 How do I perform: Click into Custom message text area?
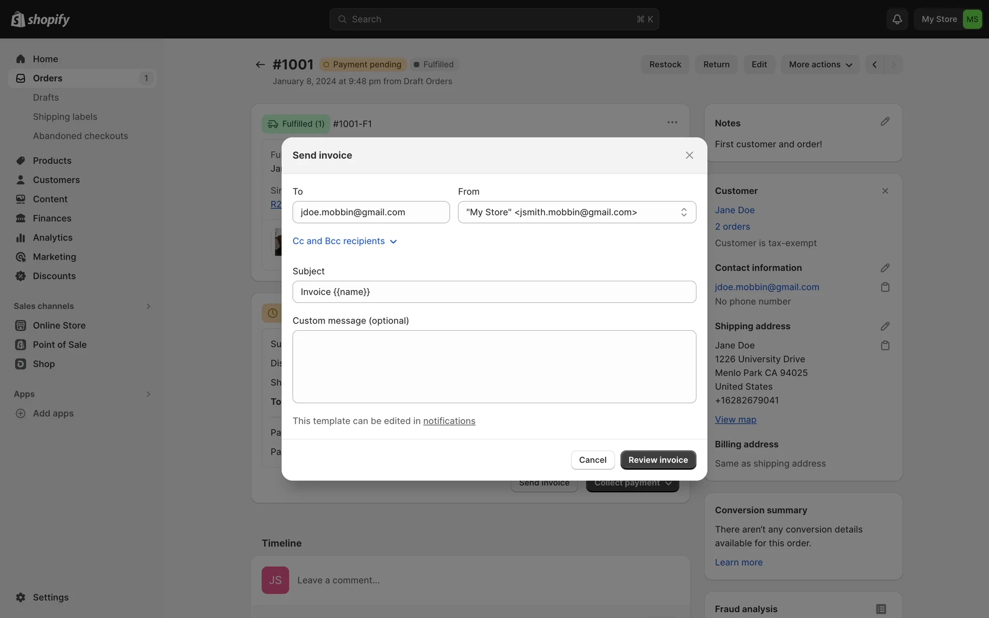point(494,366)
